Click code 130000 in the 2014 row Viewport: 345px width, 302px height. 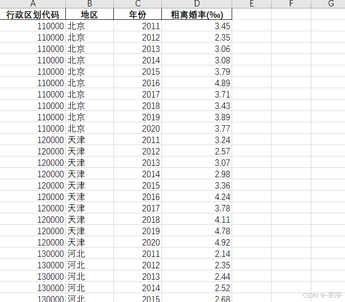[x=33, y=288]
